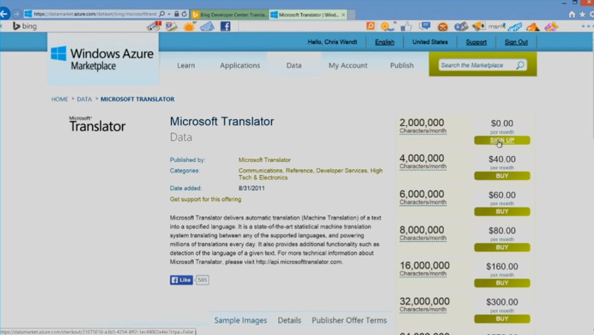Open the Applications menu

(240, 65)
